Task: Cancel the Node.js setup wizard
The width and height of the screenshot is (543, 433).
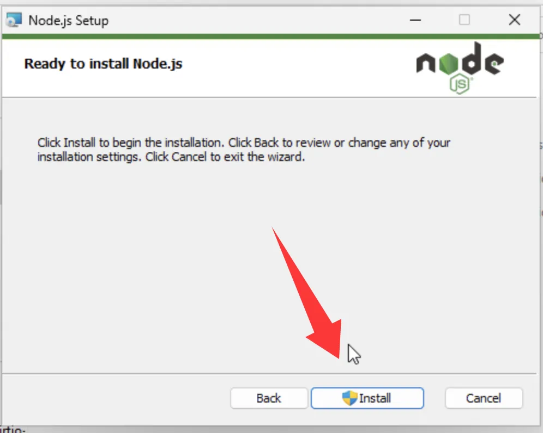Action: pos(484,398)
